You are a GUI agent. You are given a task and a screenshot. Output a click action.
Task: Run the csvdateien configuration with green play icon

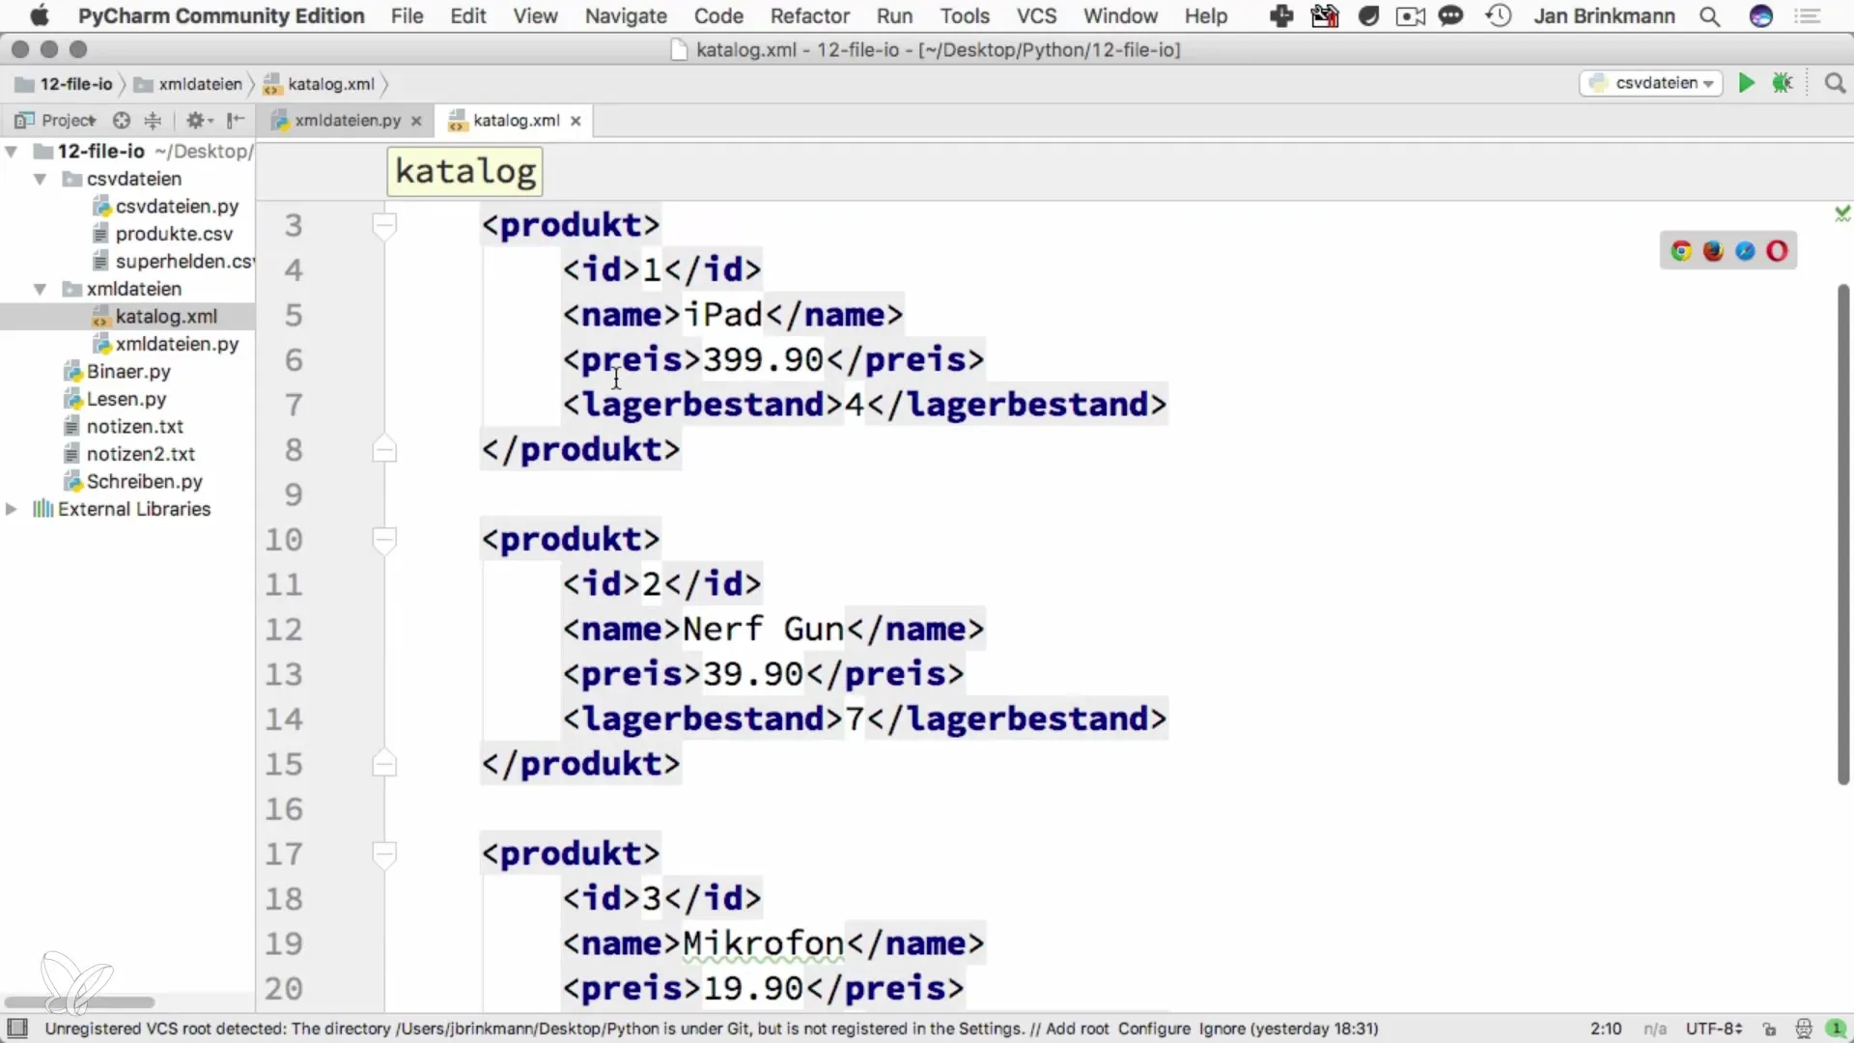pos(1746,83)
